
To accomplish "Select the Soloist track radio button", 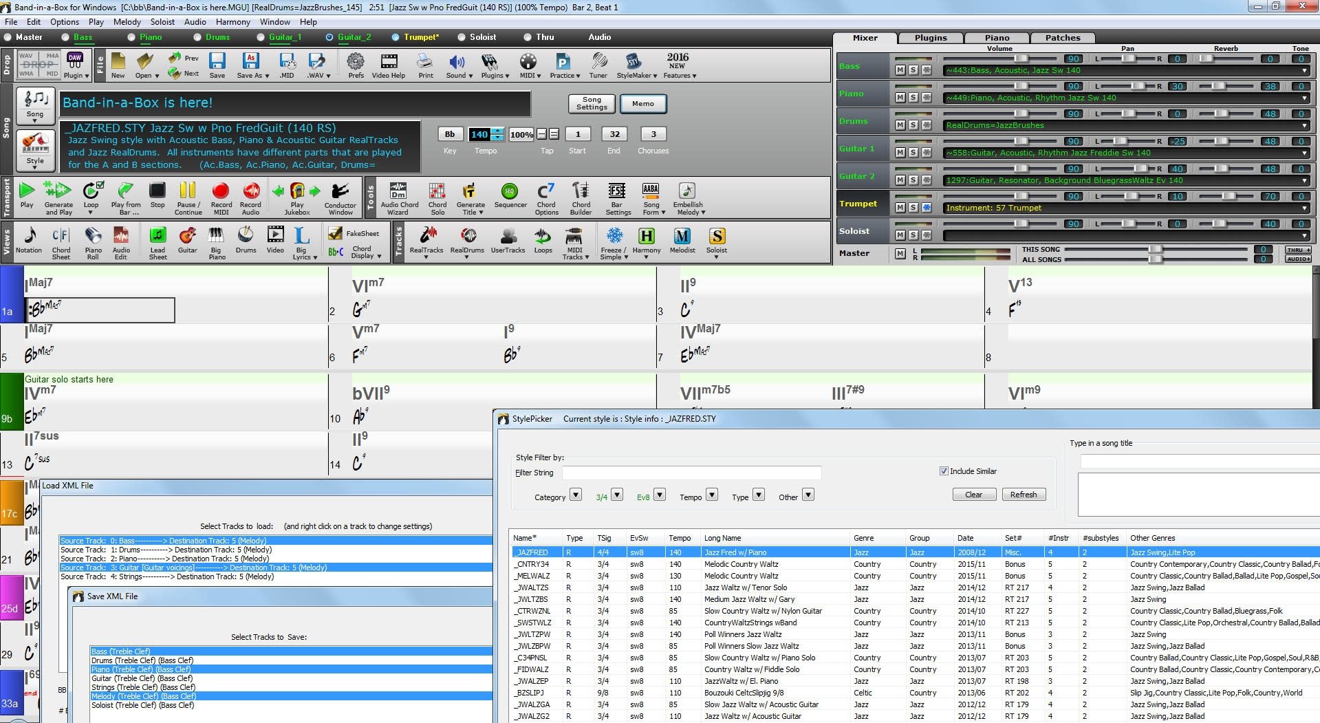I will pos(462,37).
